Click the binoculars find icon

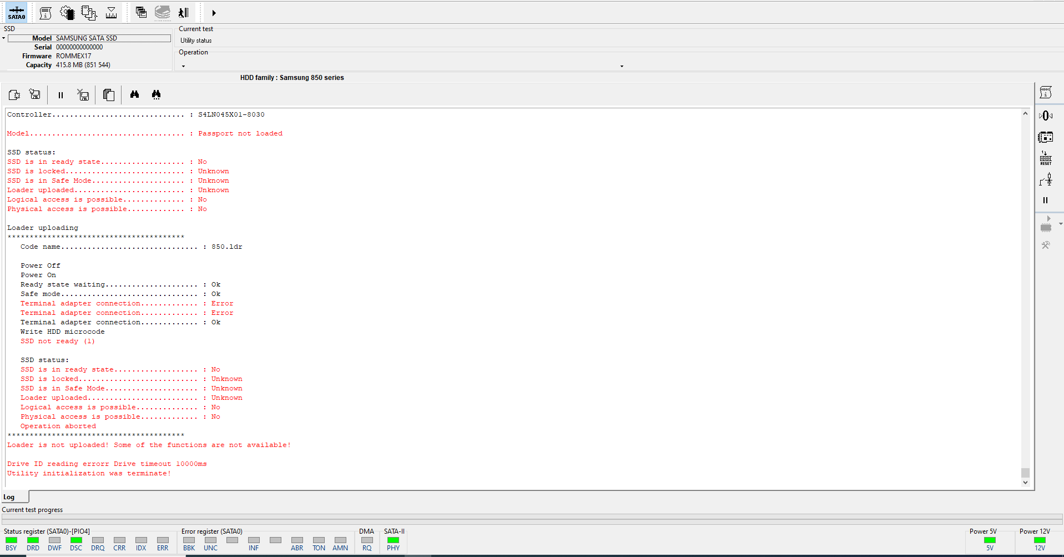point(134,94)
